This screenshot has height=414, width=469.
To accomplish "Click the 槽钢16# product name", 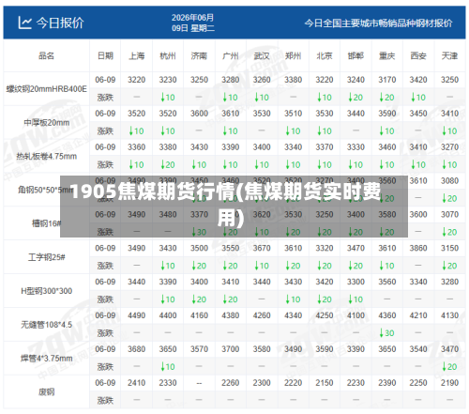I will (x=46, y=223).
